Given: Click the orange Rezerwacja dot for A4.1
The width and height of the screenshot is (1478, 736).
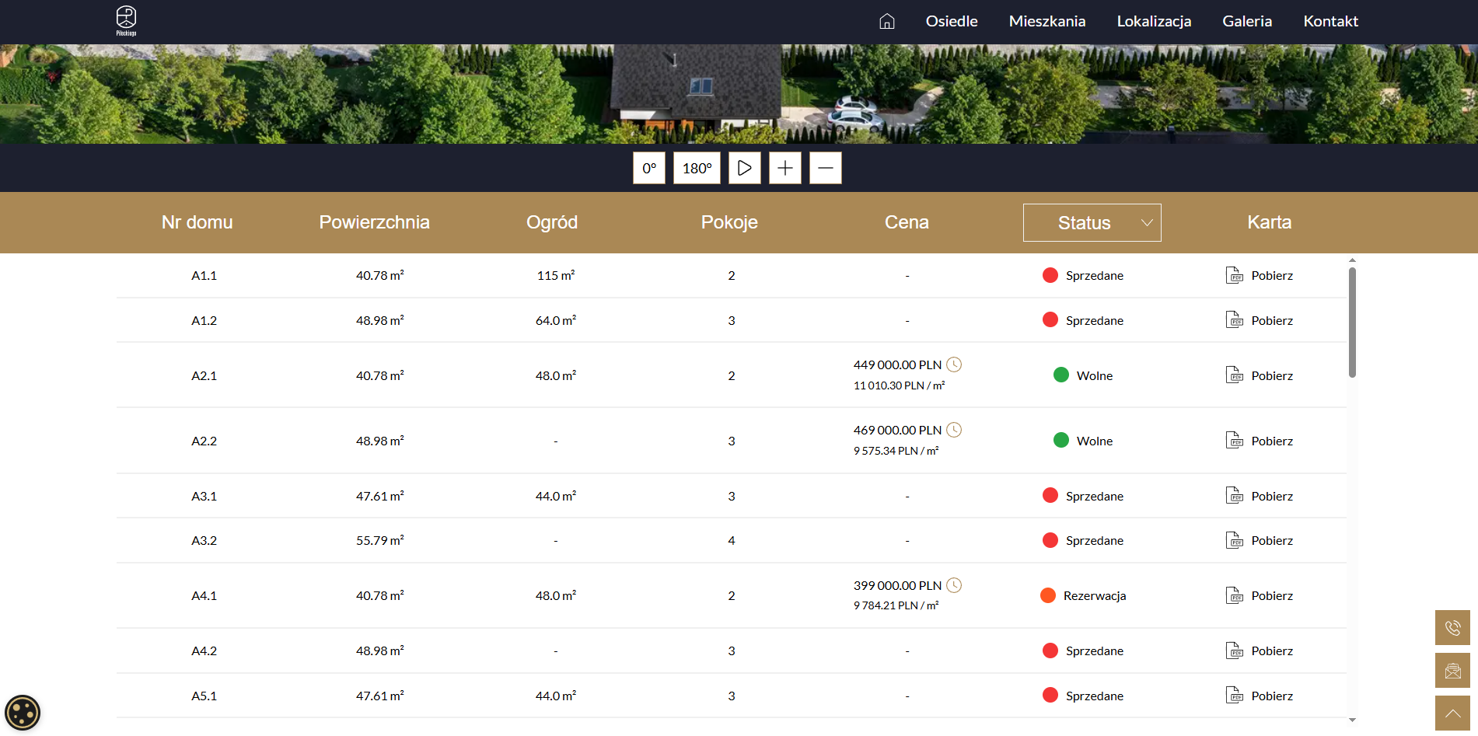Looking at the screenshot, I should coord(1048,595).
